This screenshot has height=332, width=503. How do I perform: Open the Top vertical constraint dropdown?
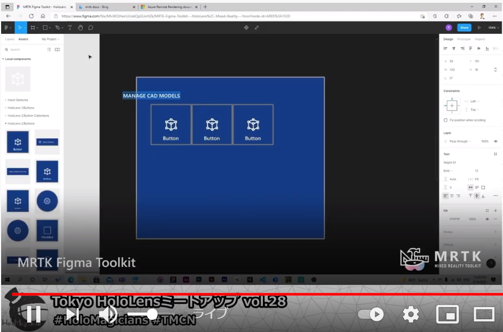475,110
